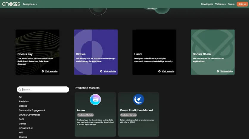Click the Omen Prediction Market logo
This screenshot has width=249, height=139.
138,99
